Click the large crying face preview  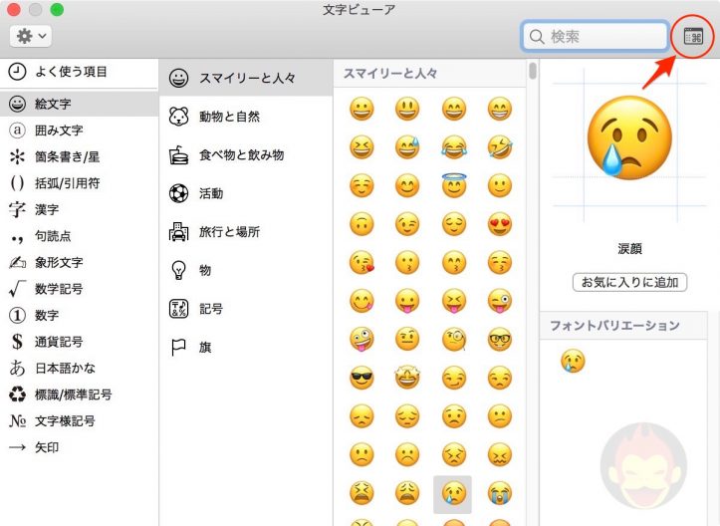[629, 135]
